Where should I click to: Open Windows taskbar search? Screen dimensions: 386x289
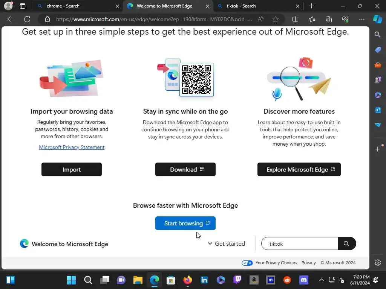point(88,280)
